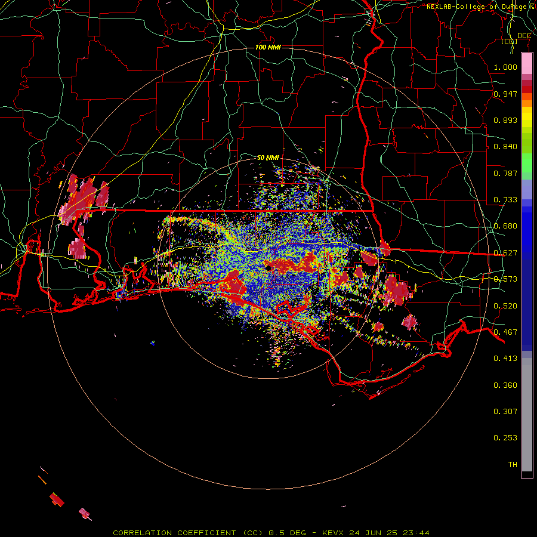
Task: Click the 0.5 DEG elevation text in the caption
Action: pos(287,533)
